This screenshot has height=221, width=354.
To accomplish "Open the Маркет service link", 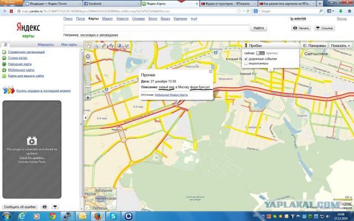I will coord(107,19).
